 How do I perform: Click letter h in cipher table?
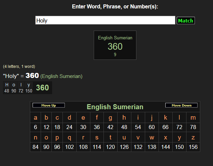[x=124, y=118]
